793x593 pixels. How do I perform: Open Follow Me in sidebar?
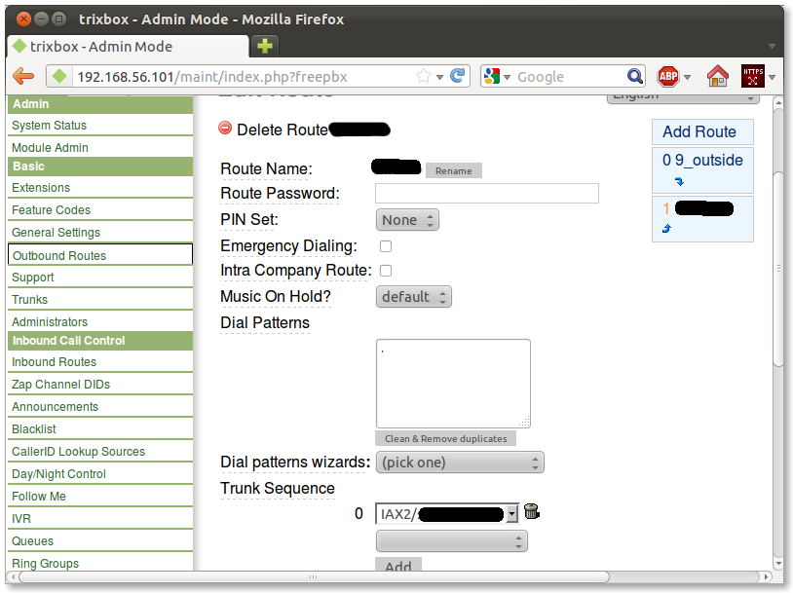pyautogui.click(x=39, y=497)
